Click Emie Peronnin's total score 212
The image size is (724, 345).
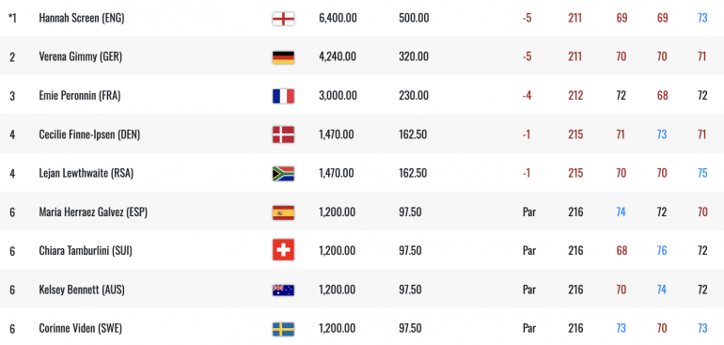pos(575,96)
